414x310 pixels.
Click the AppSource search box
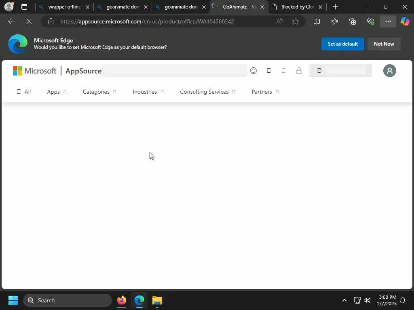[x=174, y=71]
